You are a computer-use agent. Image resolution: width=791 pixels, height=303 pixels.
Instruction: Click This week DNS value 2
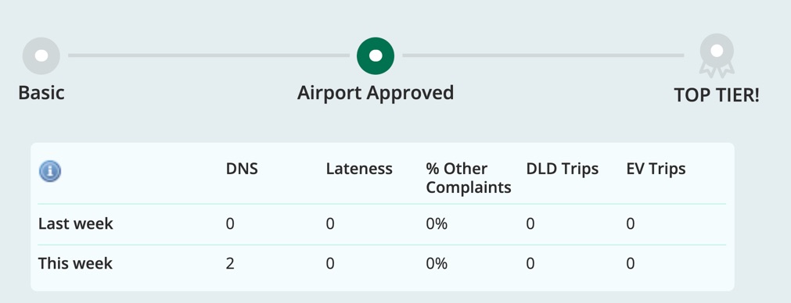point(230,264)
